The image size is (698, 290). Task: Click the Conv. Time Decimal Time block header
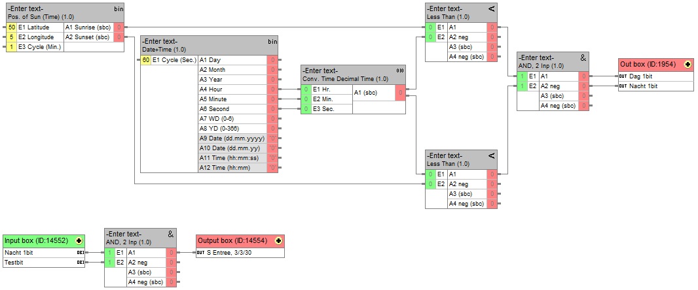pyautogui.click(x=347, y=74)
